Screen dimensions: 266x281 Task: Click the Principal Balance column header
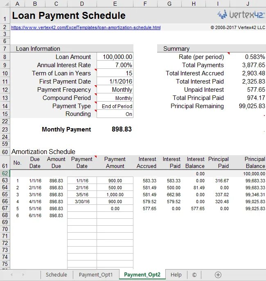255,162
